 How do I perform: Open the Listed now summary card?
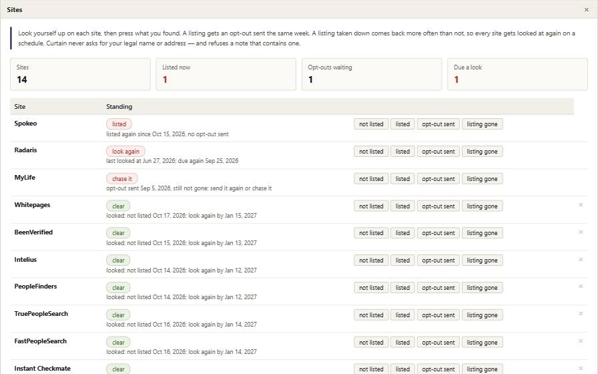coord(226,74)
